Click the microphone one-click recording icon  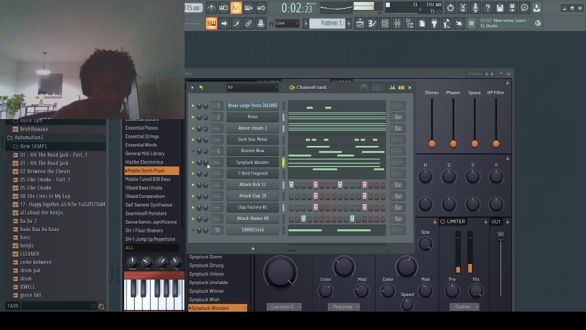475,7
